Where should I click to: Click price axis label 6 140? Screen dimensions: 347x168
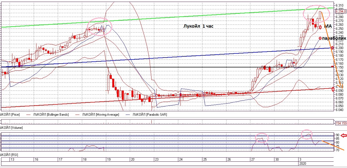(340, 71)
